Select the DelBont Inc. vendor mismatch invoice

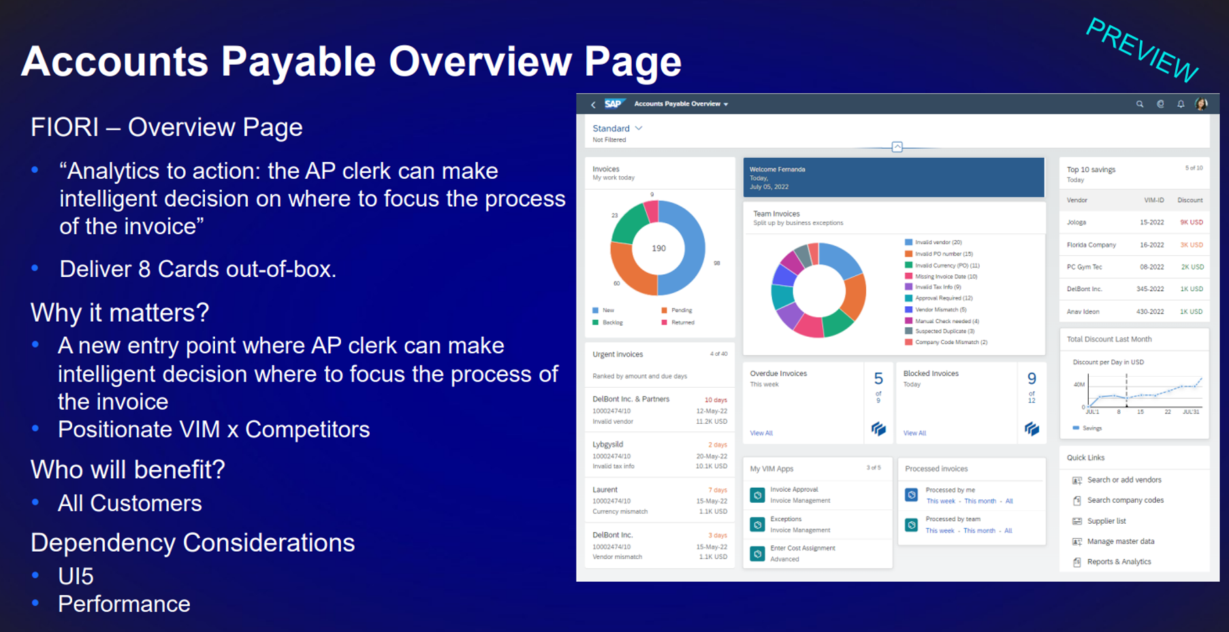(x=659, y=546)
